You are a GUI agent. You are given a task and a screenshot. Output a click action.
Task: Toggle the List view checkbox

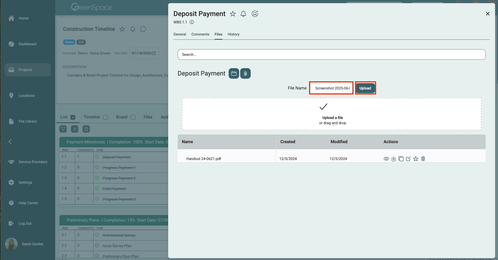73,117
